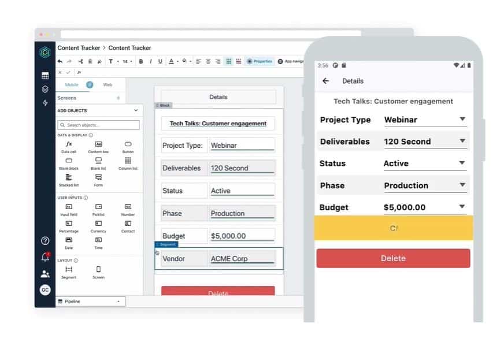Click the lightning bolt automation icon
Screen dimensions: 504x357
point(45,103)
